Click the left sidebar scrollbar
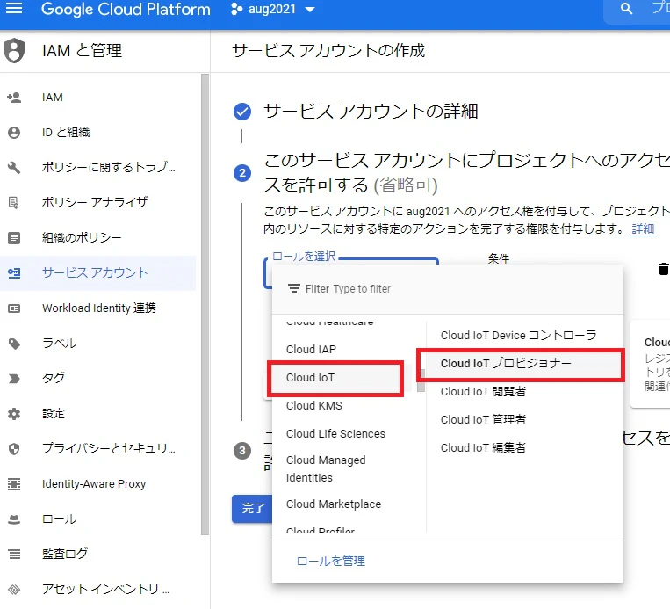This screenshot has height=609, width=670. click(x=205, y=304)
